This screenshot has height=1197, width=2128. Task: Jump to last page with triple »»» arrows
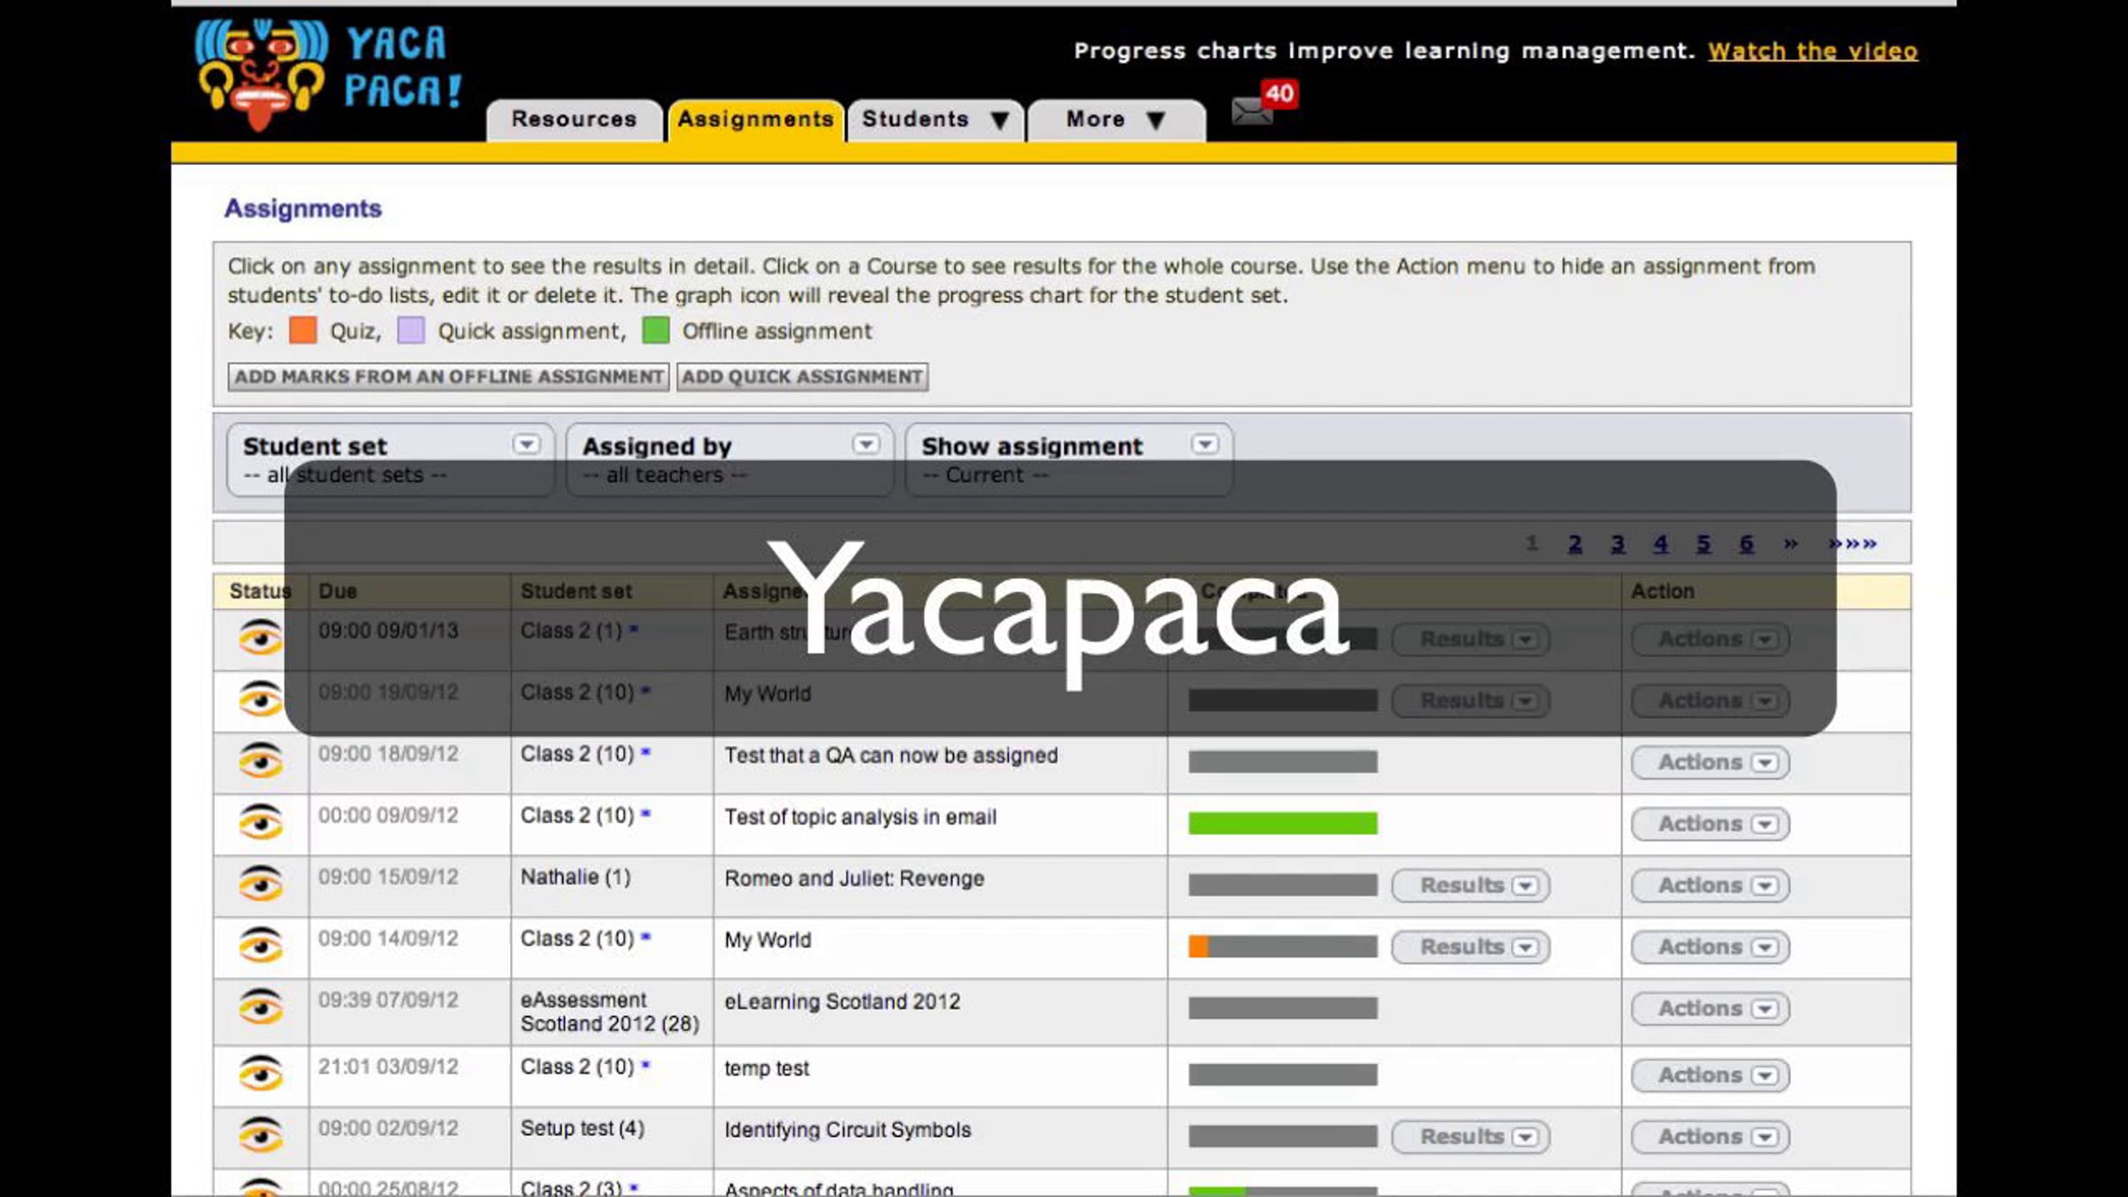point(1853,544)
